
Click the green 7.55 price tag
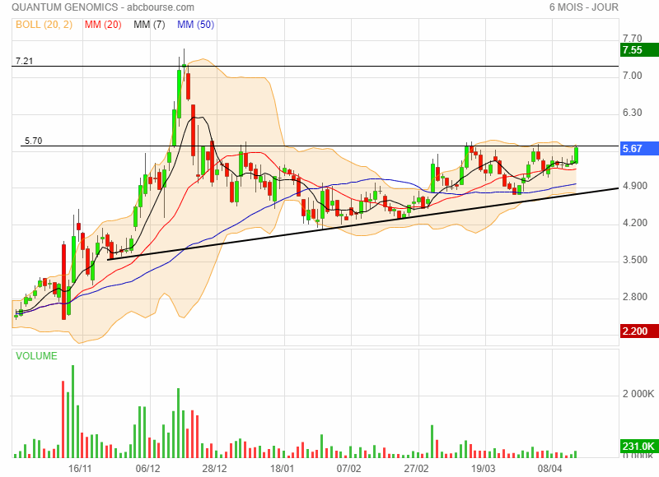coord(639,50)
